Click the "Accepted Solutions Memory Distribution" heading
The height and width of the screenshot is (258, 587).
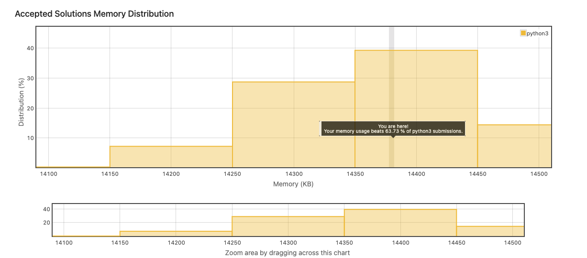tap(94, 14)
